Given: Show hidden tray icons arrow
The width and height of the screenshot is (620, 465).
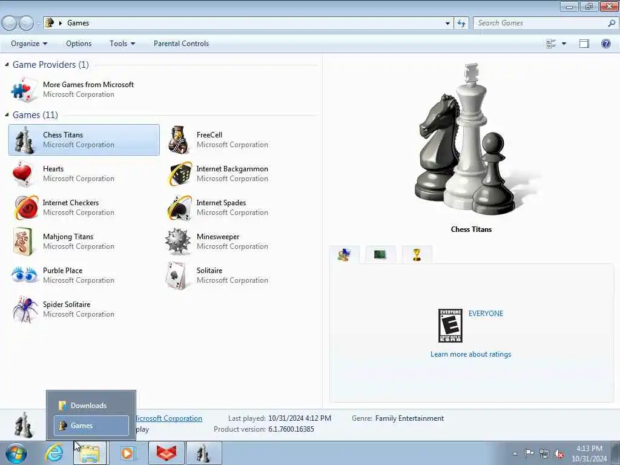Looking at the screenshot, I should pos(515,453).
